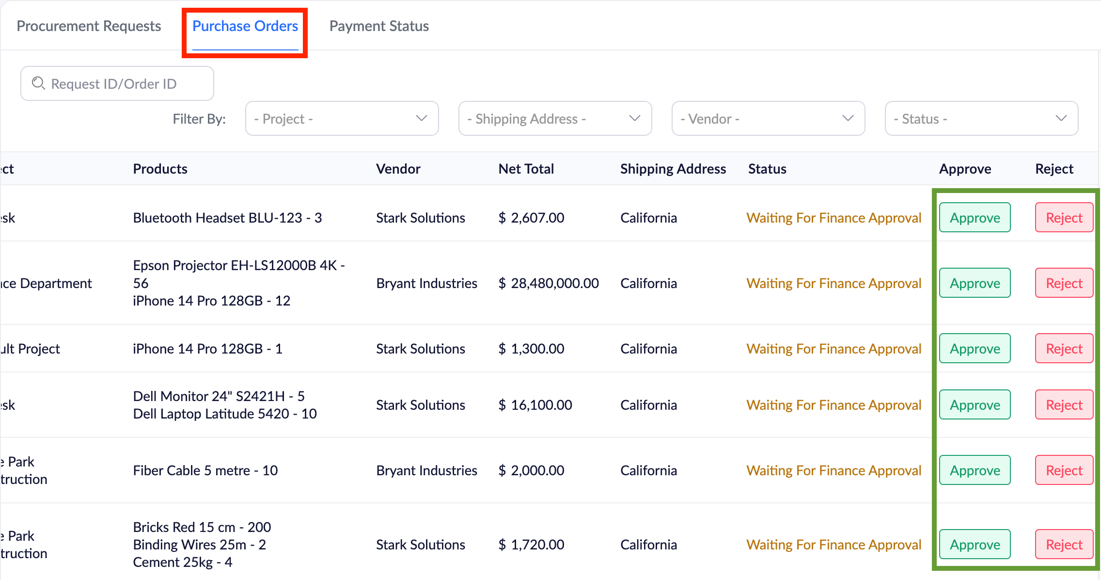Reject the $1,300.00 Stark Solutions order
1101x580 pixels.
pos(1064,349)
